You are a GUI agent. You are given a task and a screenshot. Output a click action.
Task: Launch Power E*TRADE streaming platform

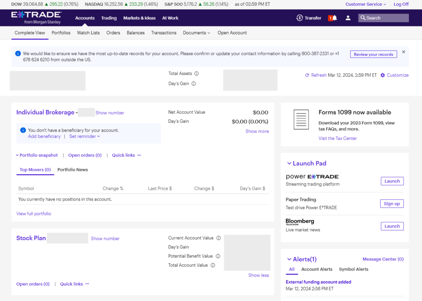(x=392, y=181)
